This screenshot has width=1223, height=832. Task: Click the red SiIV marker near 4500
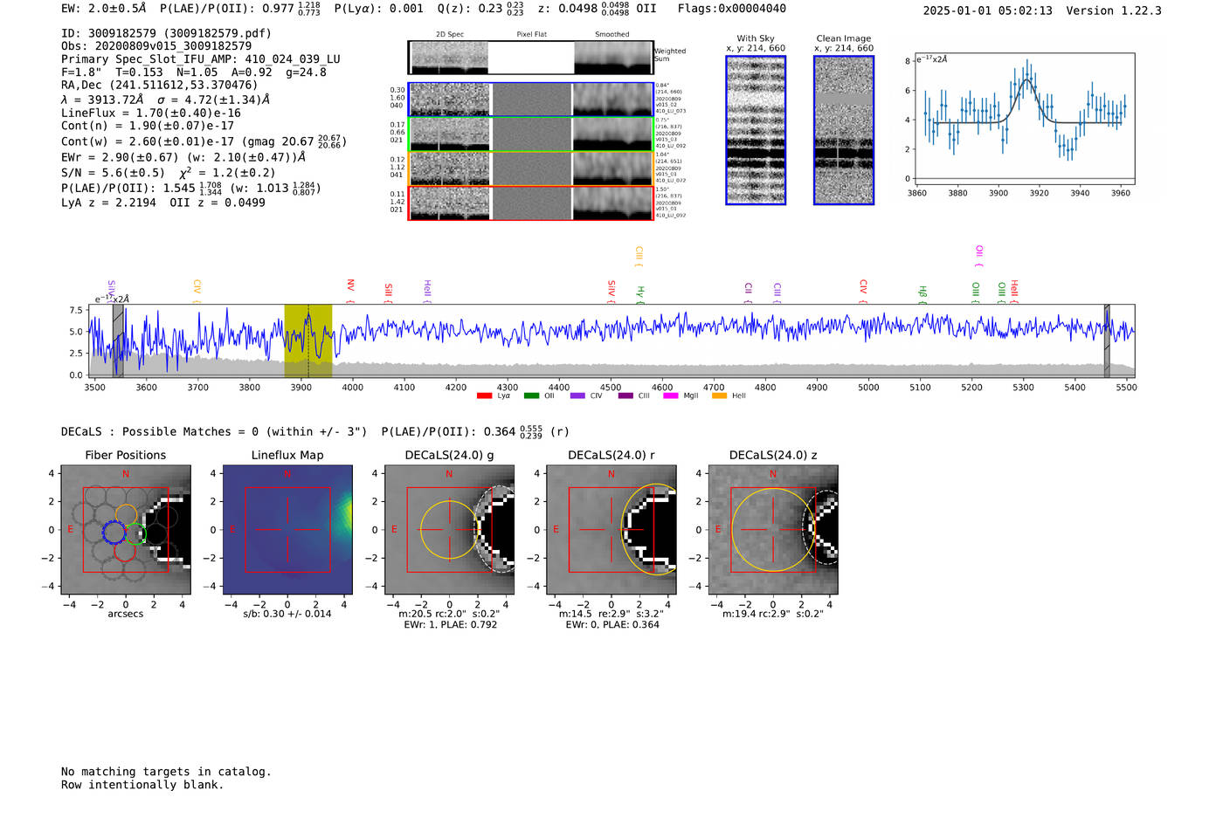coord(611,292)
